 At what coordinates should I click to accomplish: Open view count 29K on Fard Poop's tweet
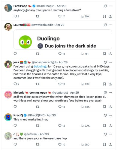[x=85, y=16]
